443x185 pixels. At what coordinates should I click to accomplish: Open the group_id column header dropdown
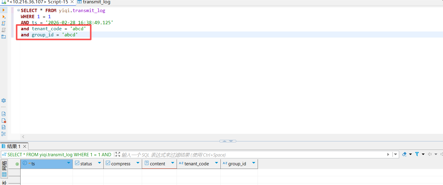pos(253,163)
